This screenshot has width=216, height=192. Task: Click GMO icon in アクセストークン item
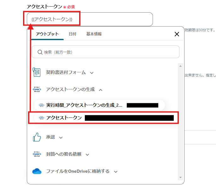[42, 118]
